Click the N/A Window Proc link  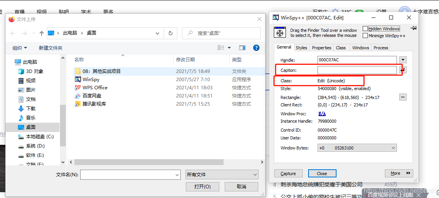(x=322, y=113)
